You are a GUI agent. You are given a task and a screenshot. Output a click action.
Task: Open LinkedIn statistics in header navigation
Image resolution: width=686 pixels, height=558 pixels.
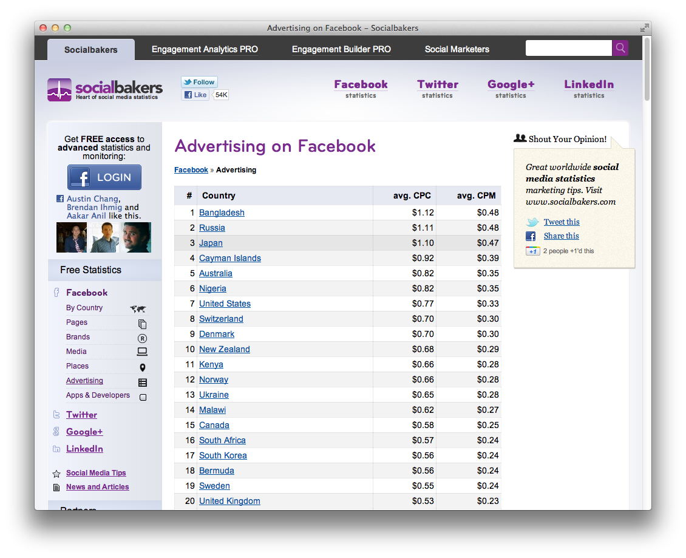(x=589, y=89)
